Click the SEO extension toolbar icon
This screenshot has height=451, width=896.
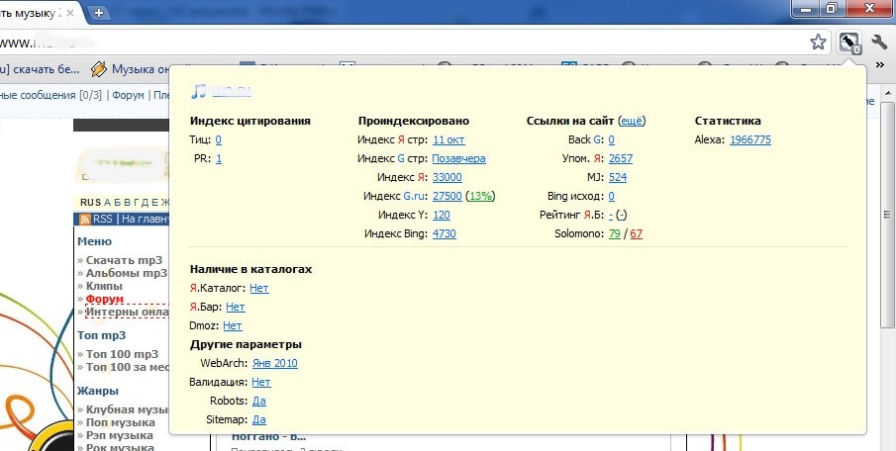click(x=848, y=42)
